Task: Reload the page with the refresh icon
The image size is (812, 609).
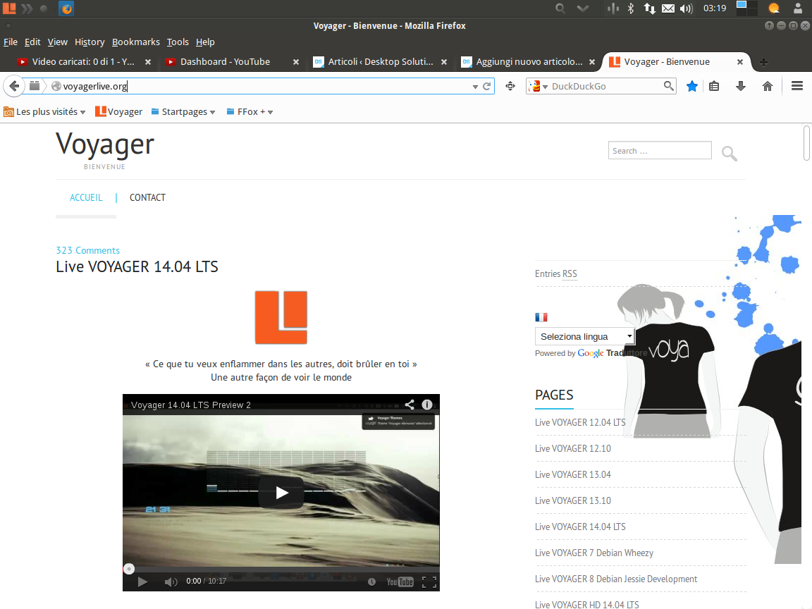Action: pyautogui.click(x=486, y=86)
